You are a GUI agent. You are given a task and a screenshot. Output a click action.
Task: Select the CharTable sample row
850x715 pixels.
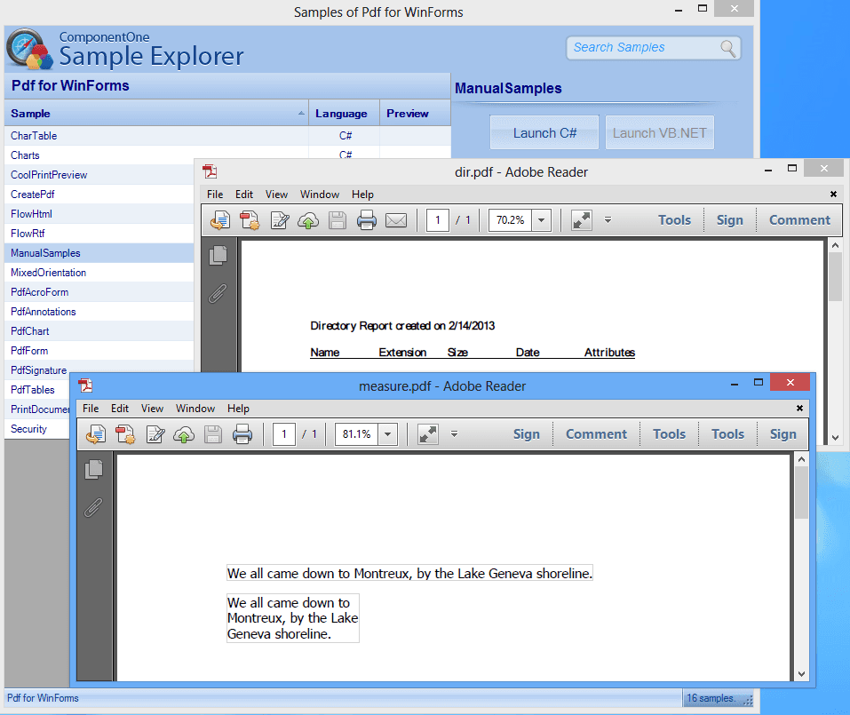point(227,136)
